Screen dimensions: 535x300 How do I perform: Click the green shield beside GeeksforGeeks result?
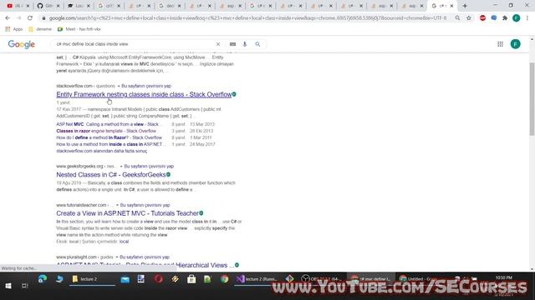(x=169, y=175)
